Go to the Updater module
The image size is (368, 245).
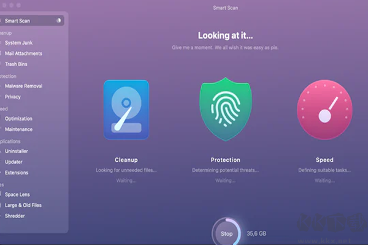tap(13, 162)
